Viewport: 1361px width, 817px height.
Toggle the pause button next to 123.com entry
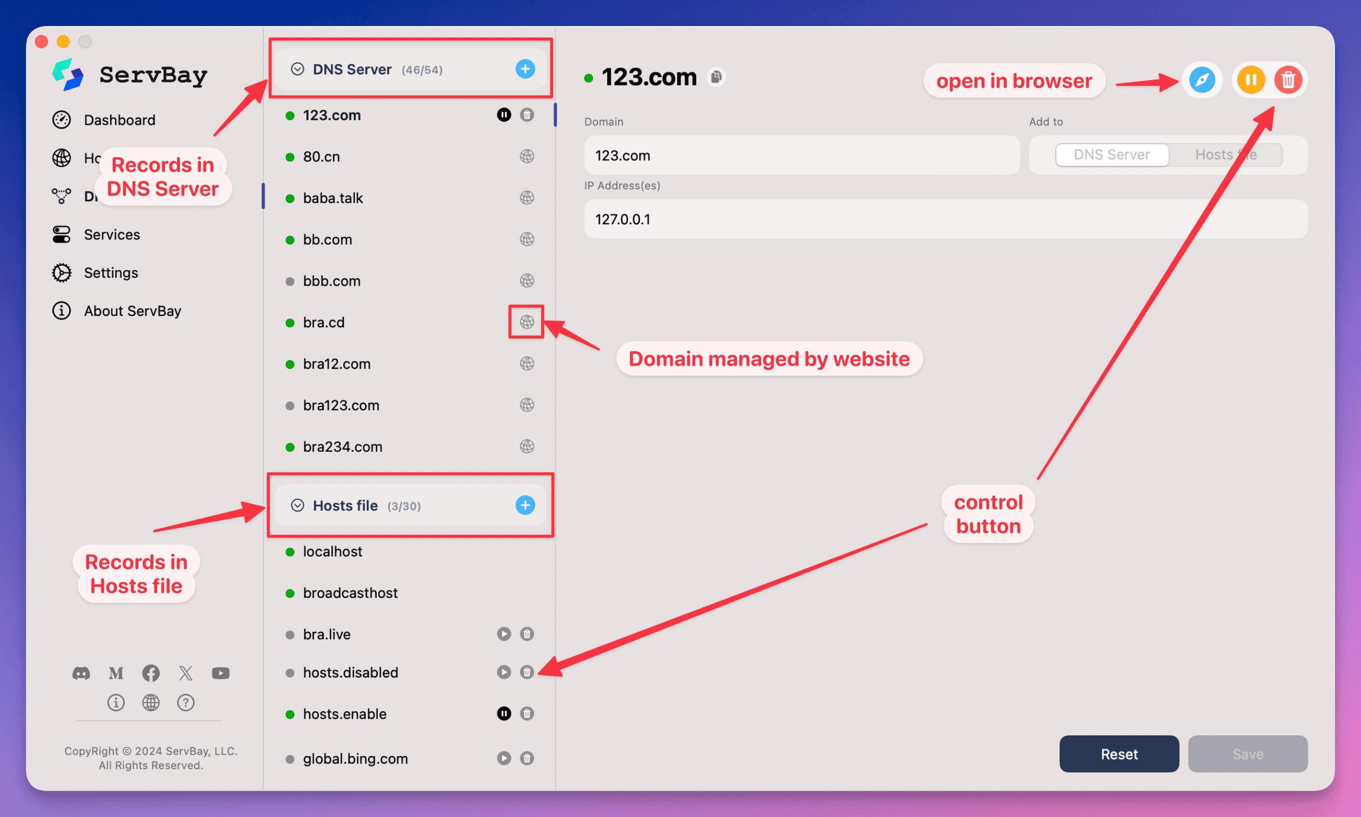pyautogui.click(x=502, y=116)
